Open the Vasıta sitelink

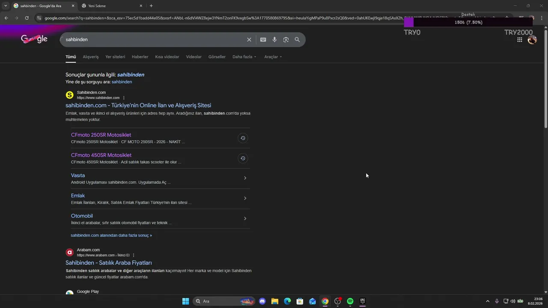click(78, 175)
